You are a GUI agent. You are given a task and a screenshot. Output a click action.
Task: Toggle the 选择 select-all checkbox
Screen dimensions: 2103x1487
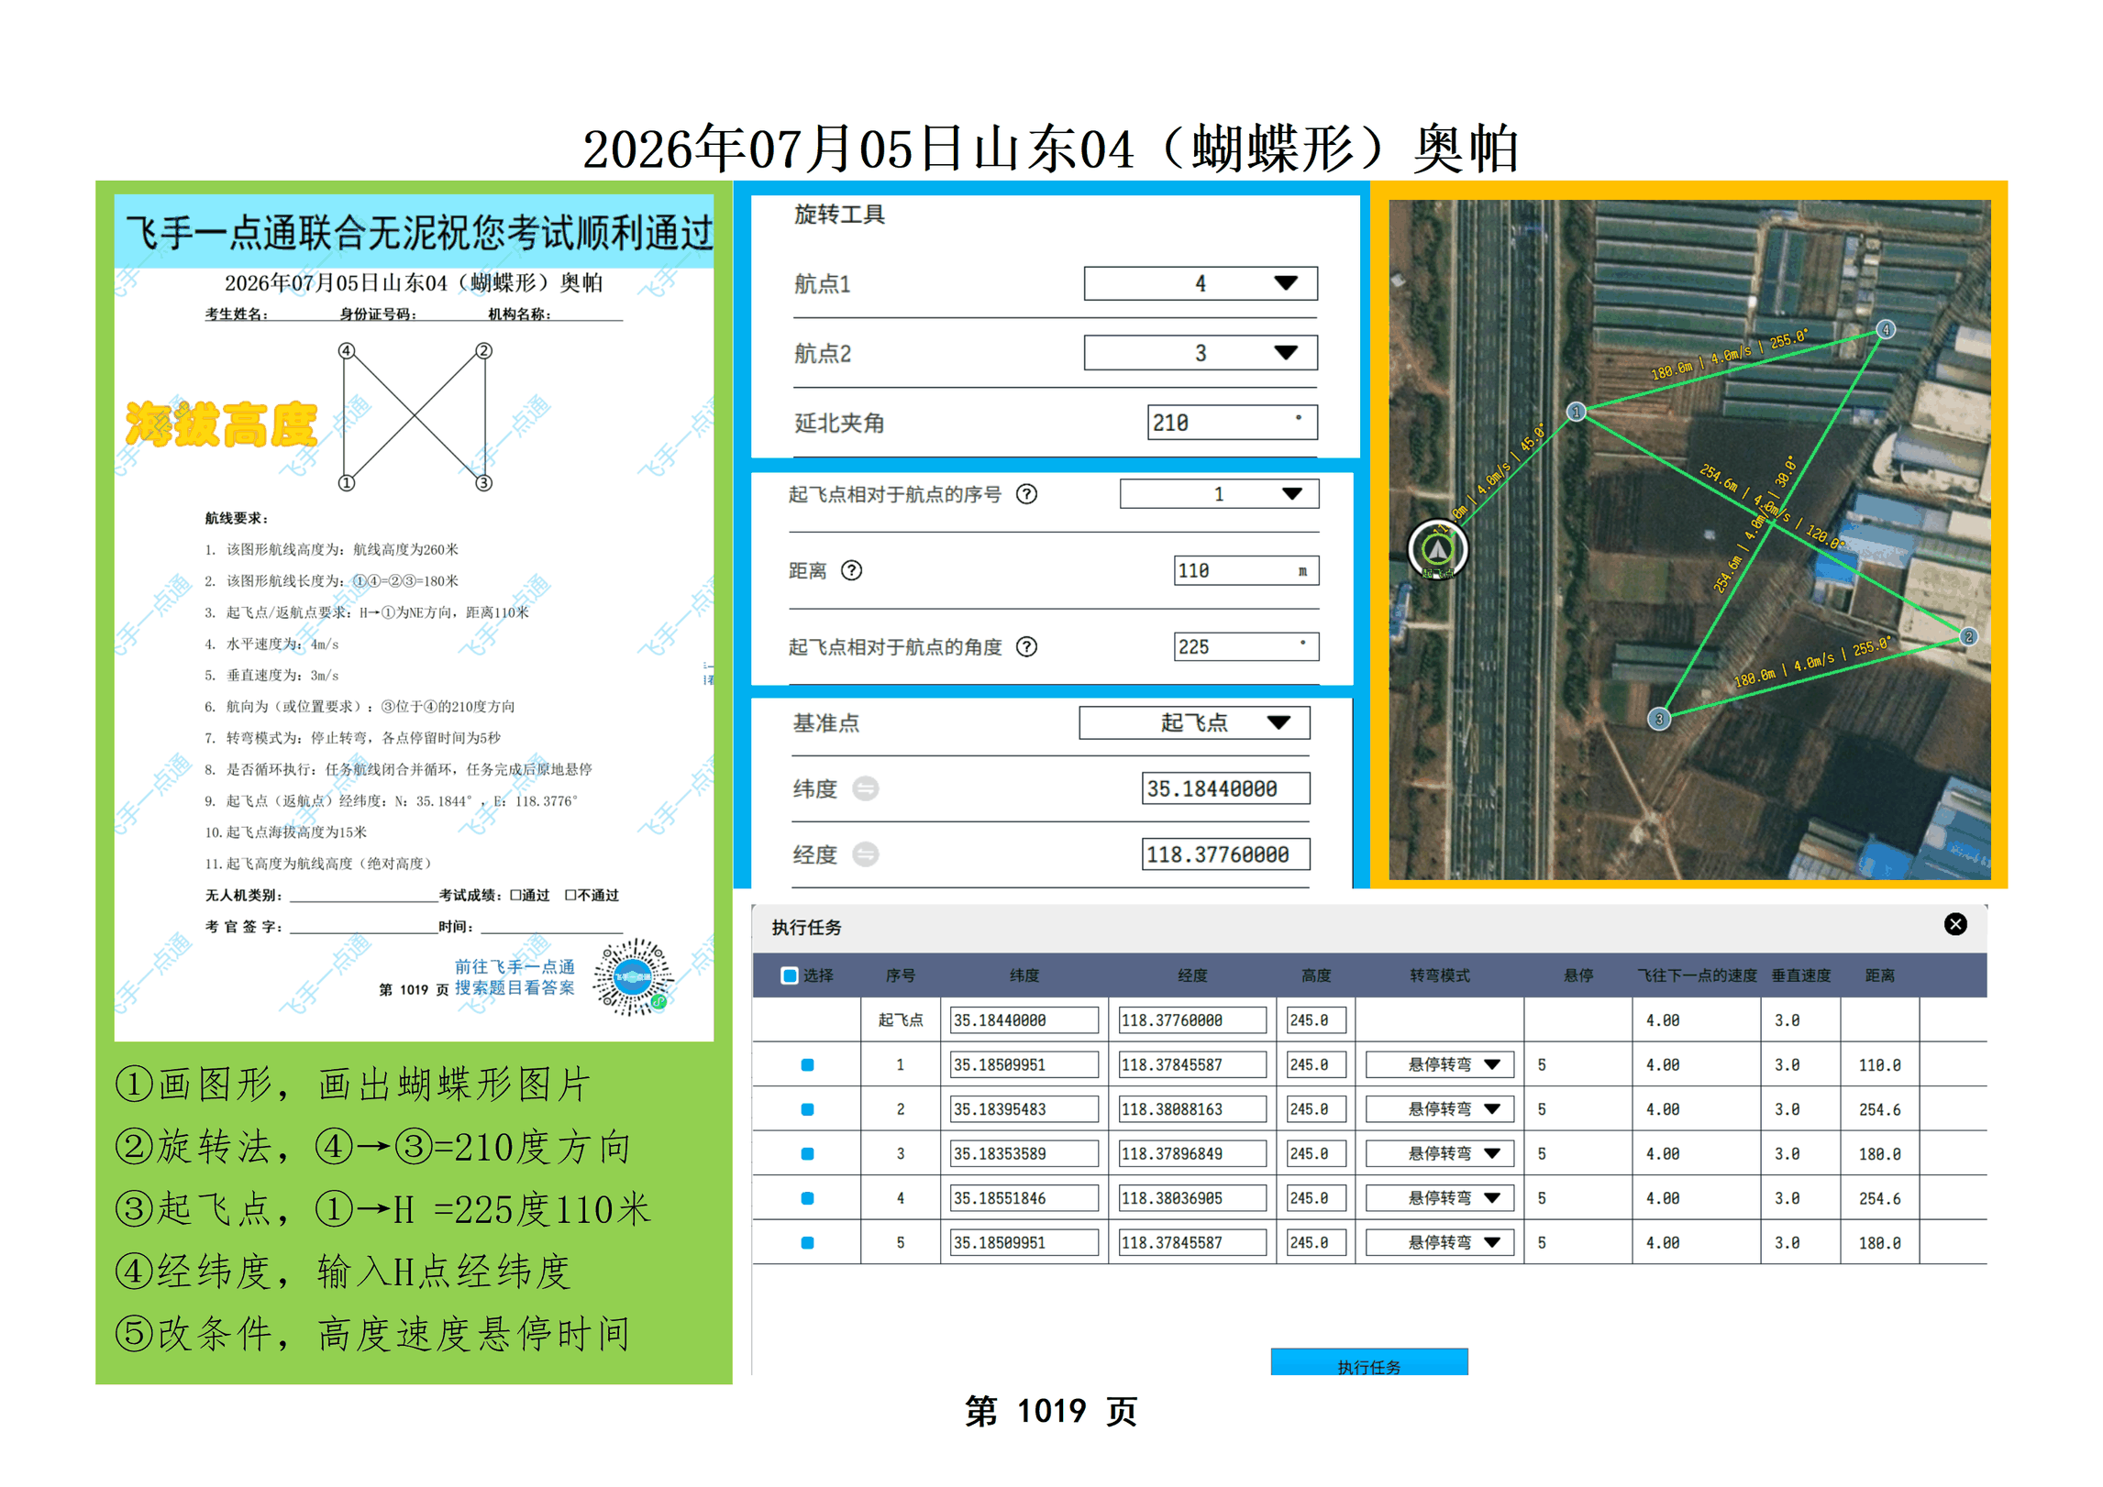[789, 975]
